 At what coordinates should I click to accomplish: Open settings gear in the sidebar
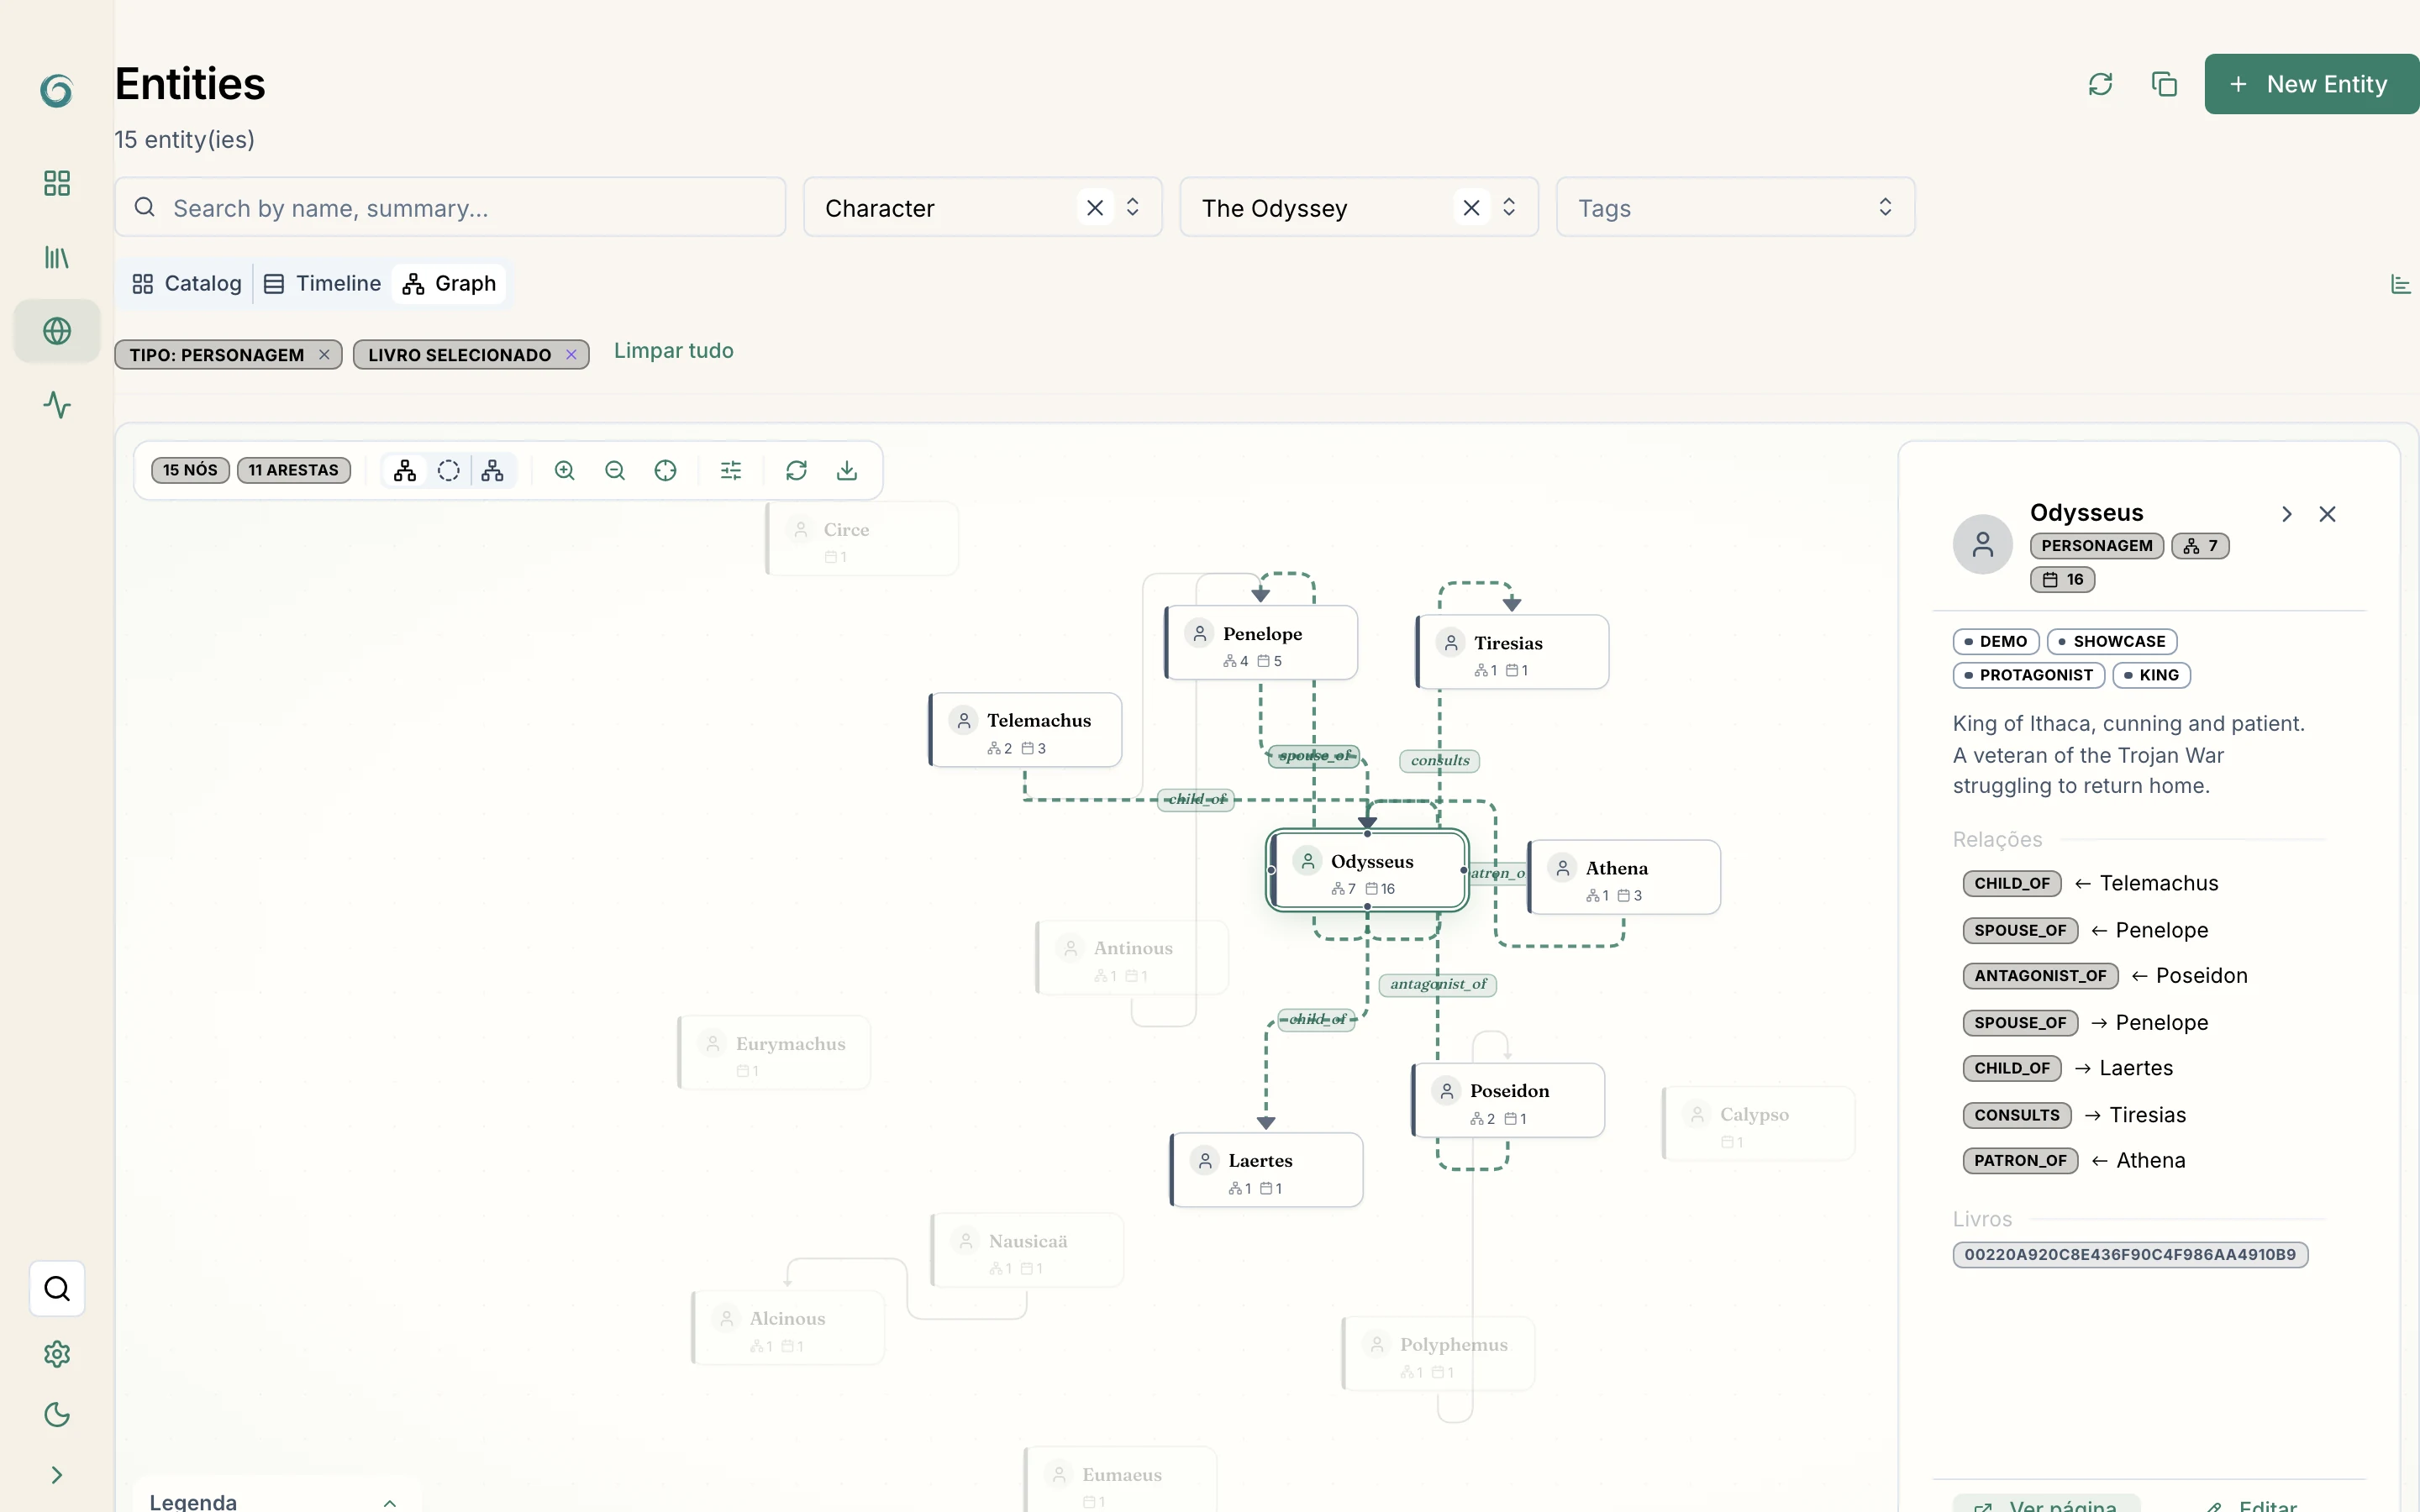click(57, 1354)
